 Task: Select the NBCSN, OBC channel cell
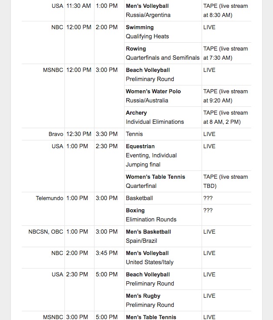click(46, 231)
